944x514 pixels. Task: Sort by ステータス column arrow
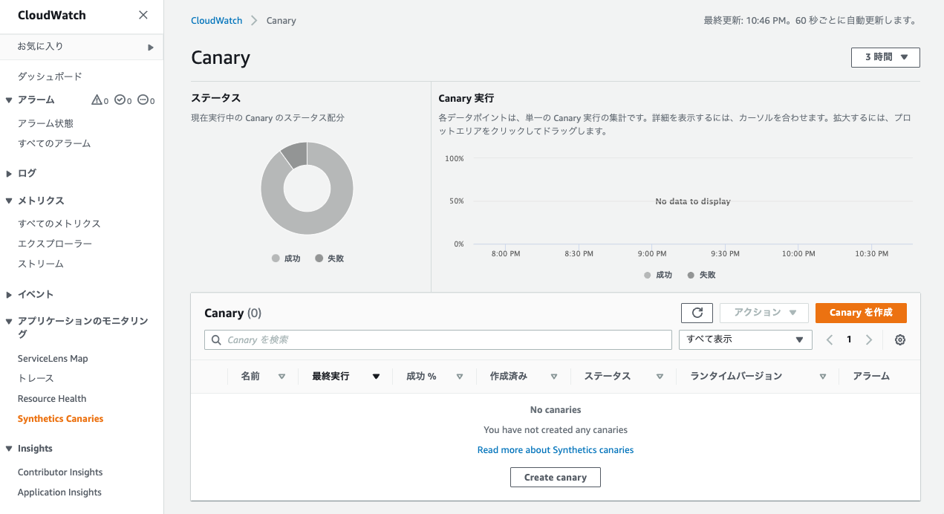660,377
